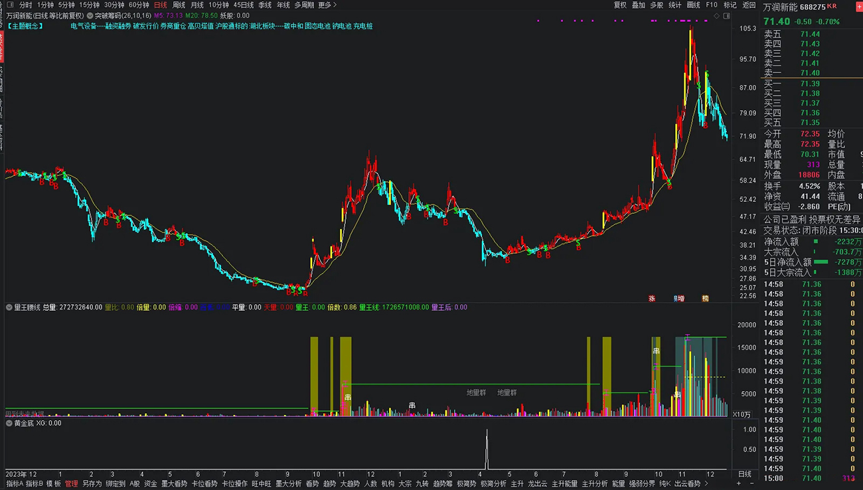Select the 强弱分界 indicator

coord(642,484)
